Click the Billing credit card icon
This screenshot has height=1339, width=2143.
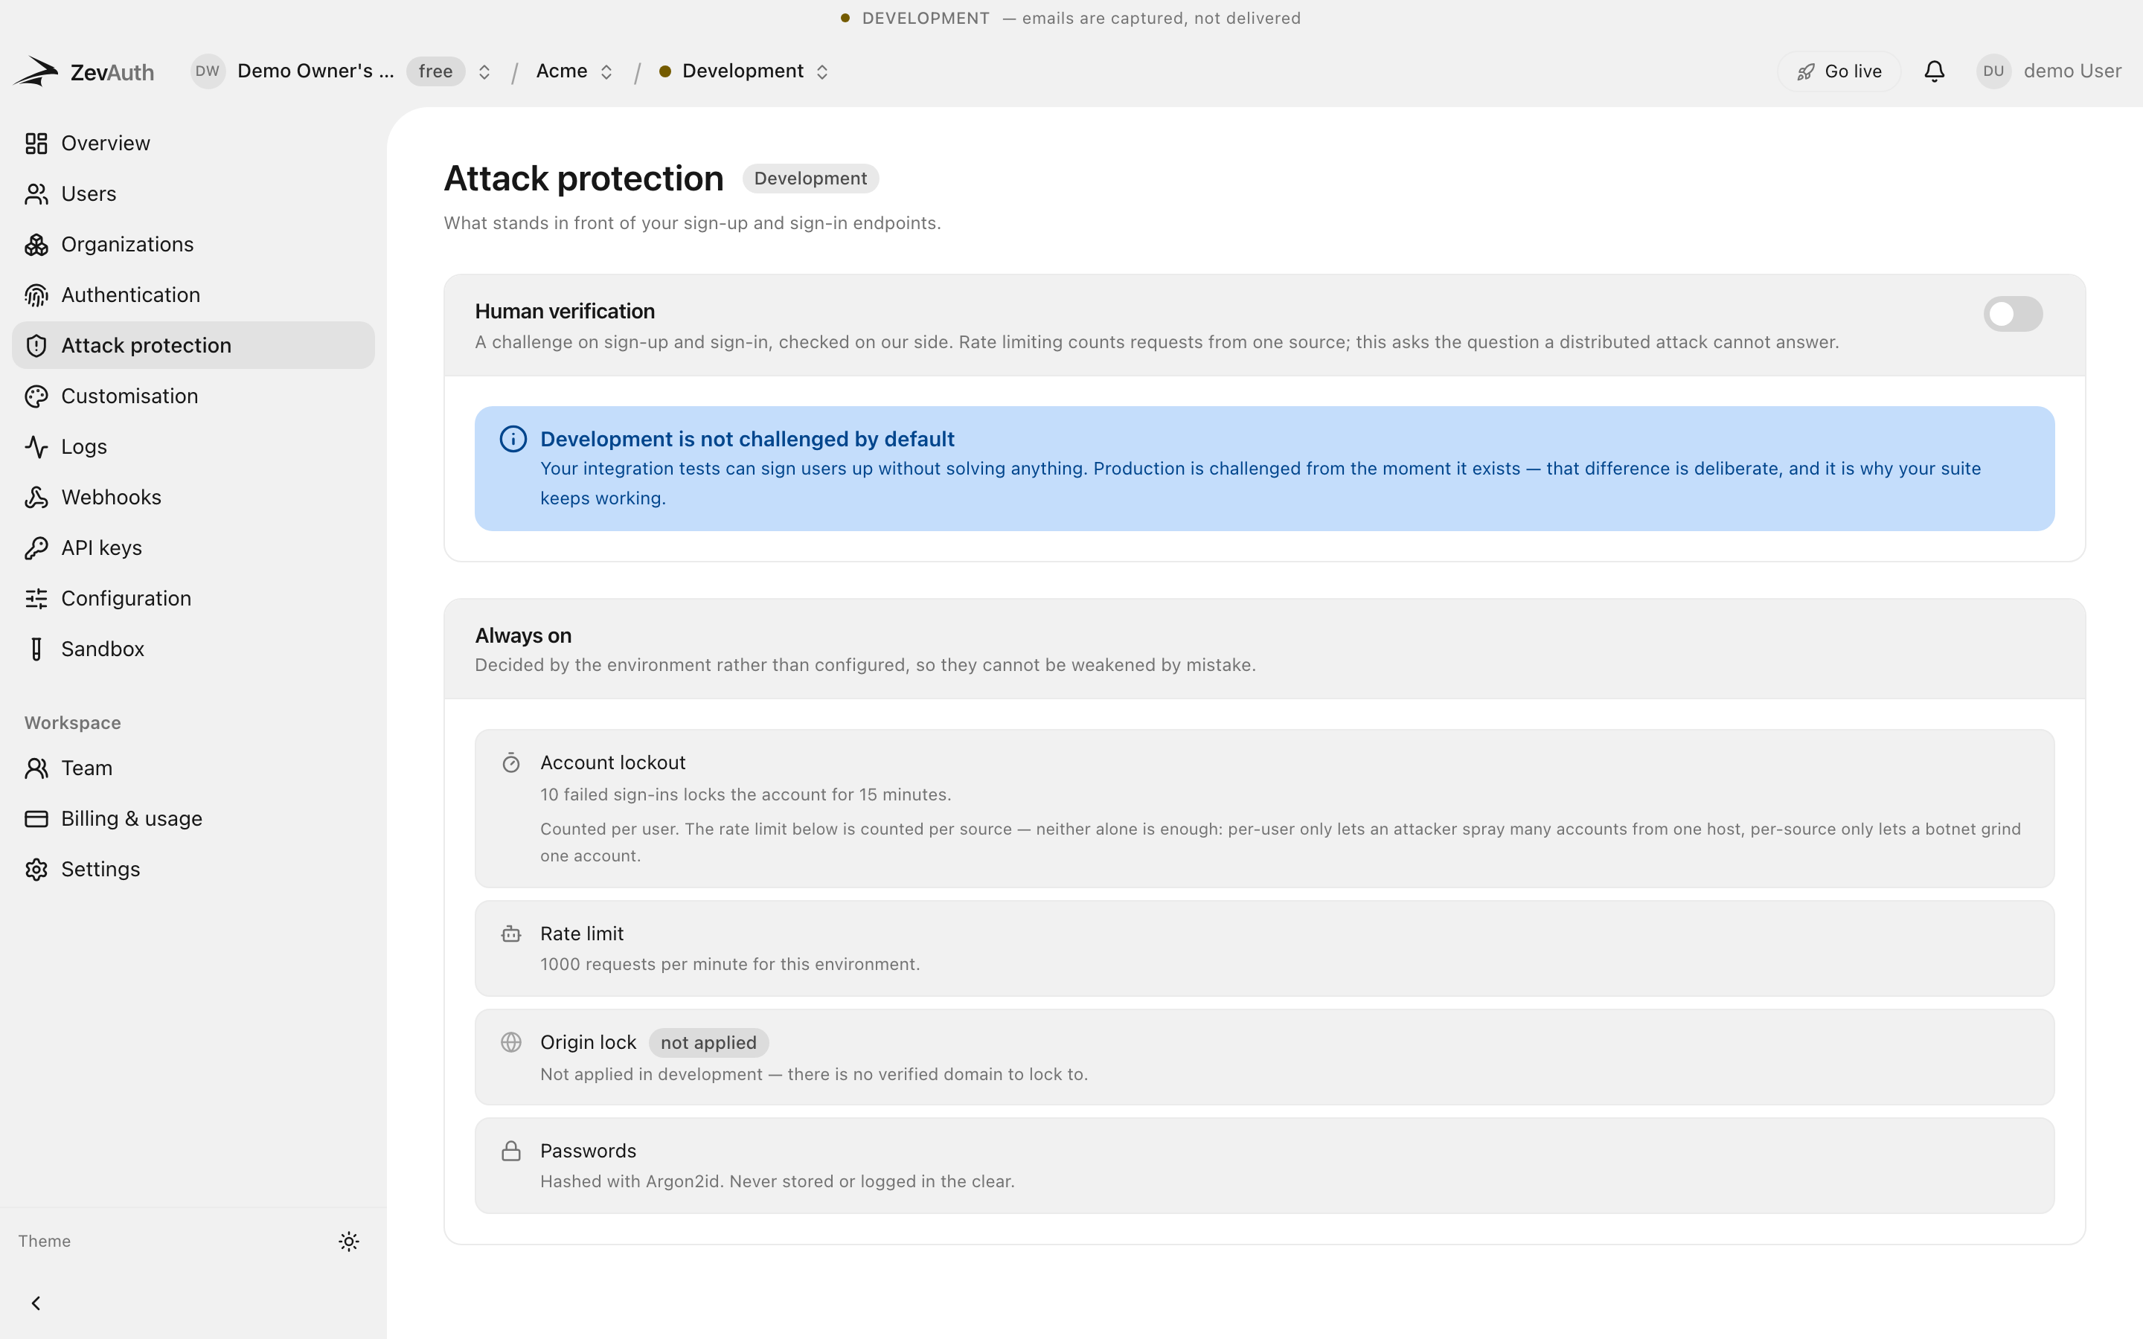point(36,818)
